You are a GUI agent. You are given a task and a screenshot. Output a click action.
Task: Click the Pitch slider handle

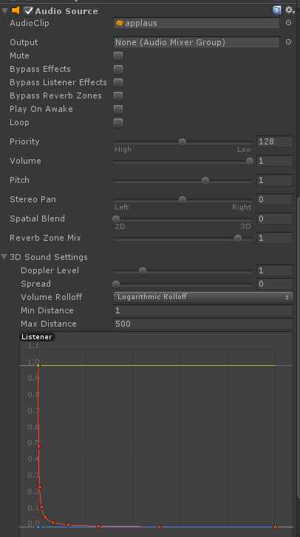tap(205, 180)
